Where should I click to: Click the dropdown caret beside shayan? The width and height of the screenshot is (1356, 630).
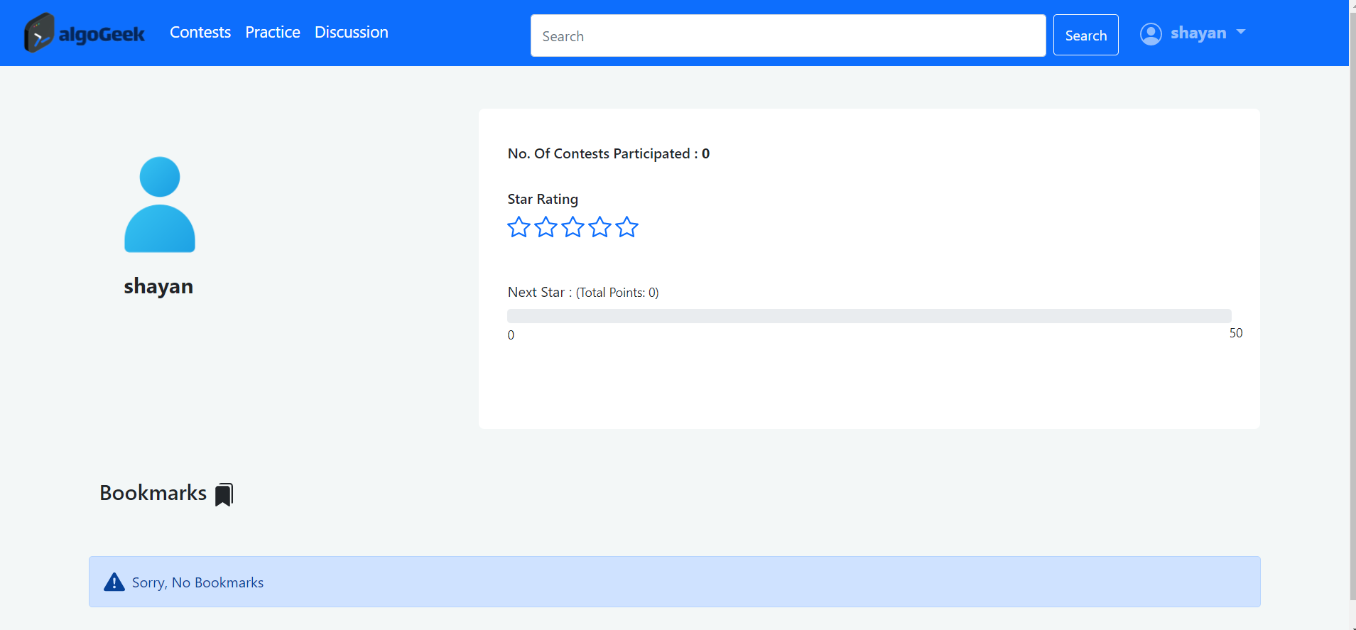1241,32
